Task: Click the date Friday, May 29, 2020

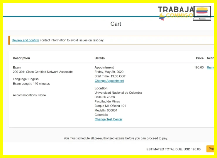Action: (109, 72)
